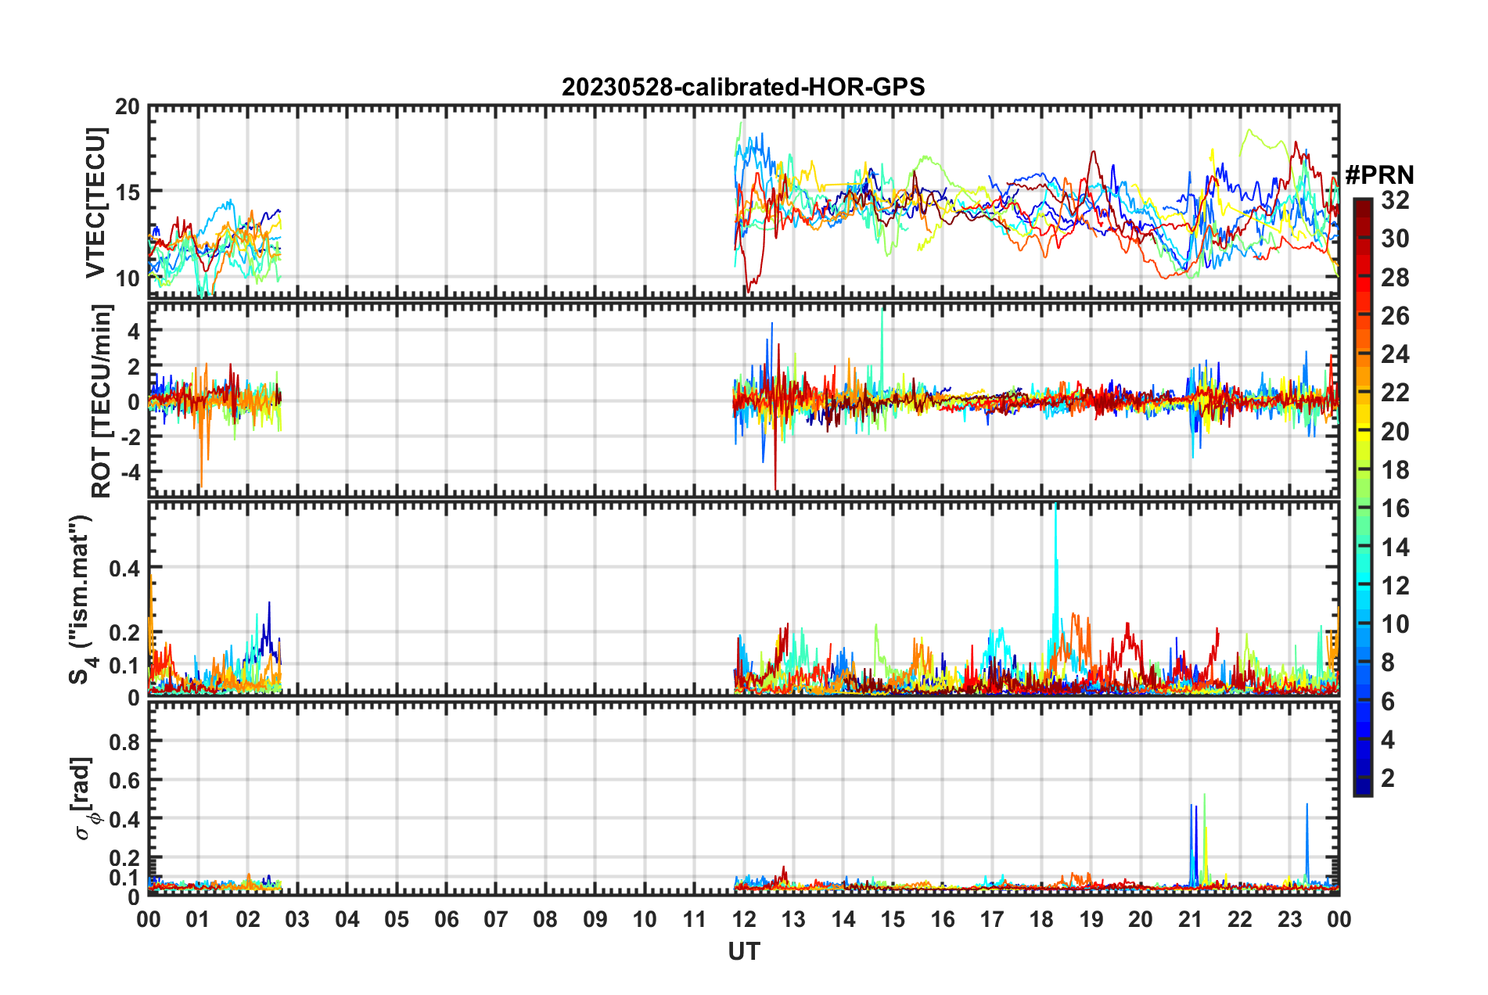Click ROT axis tick label 4

pyautogui.click(x=135, y=332)
